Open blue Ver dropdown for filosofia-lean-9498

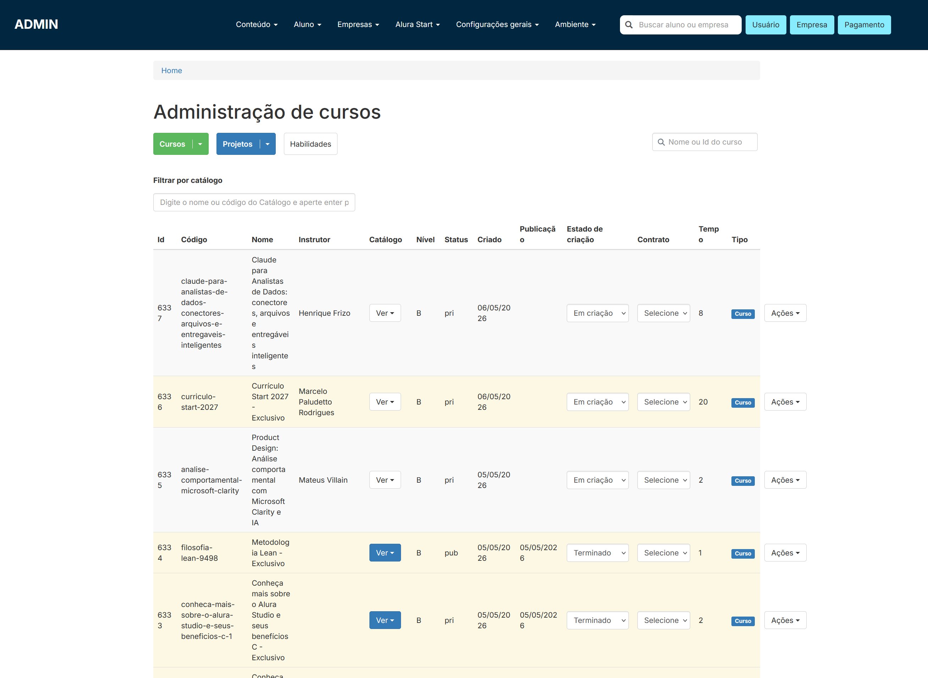[x=385, y=553]
